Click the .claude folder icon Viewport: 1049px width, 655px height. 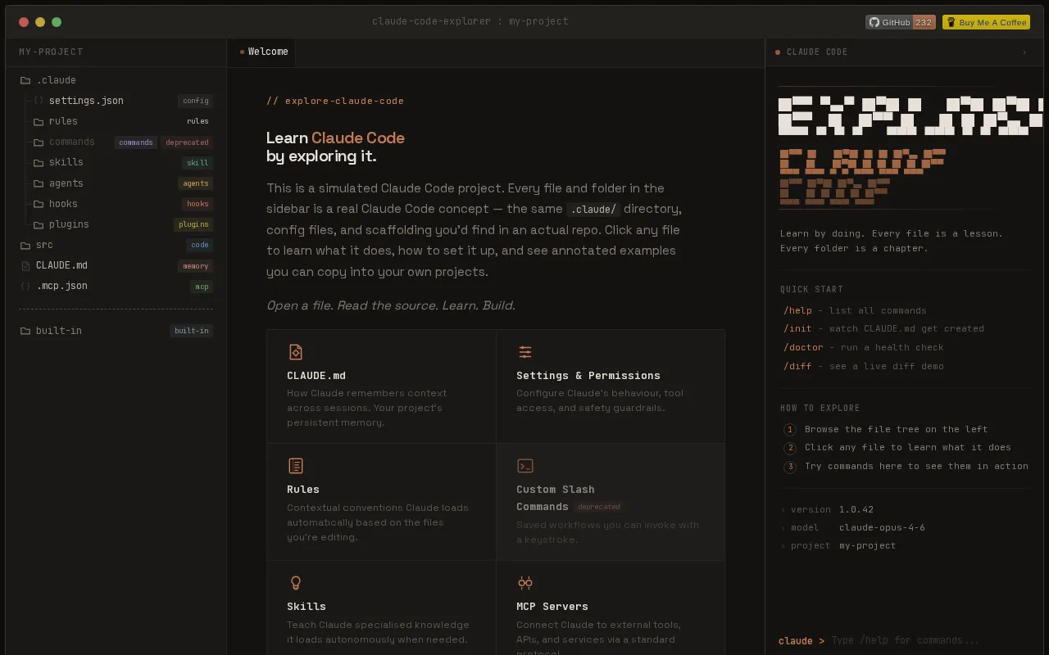[25, 80]
